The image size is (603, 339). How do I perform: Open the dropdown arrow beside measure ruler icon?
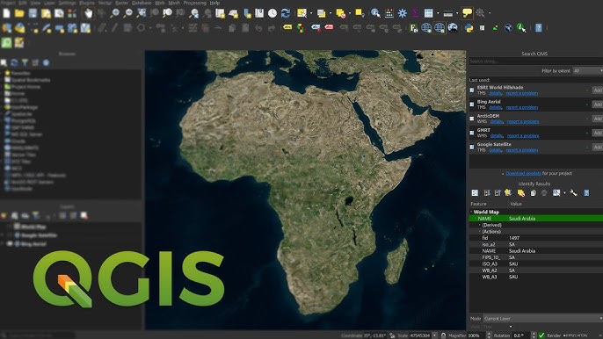pyautogui.click(x=457, y=13)
